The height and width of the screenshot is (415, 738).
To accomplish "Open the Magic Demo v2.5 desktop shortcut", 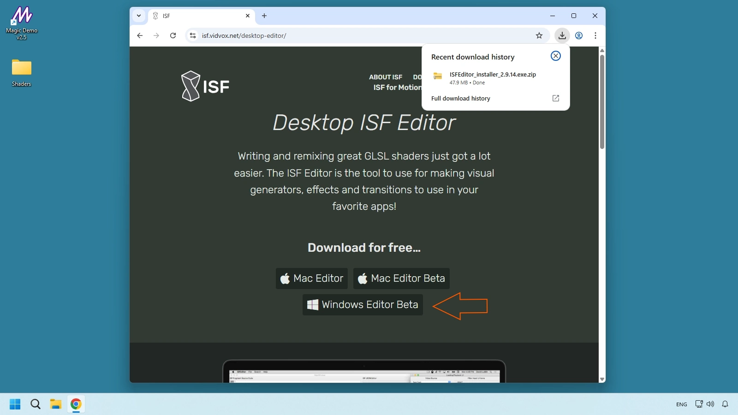I will (22, 23).
